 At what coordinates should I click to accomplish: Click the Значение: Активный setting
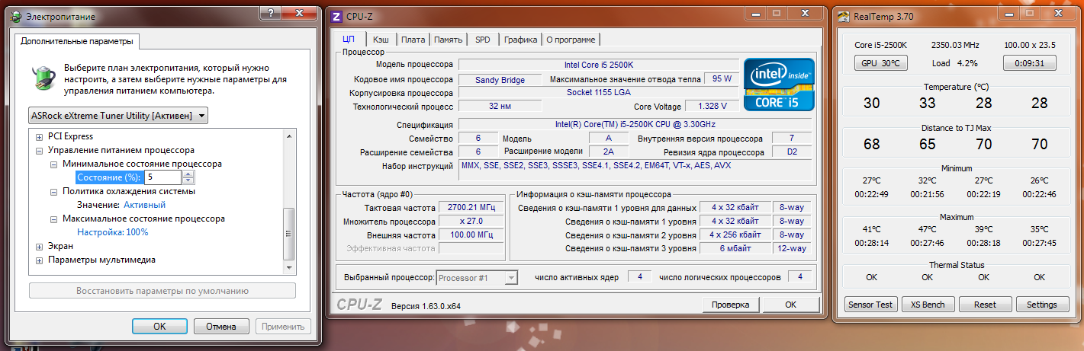pos(121,205)
